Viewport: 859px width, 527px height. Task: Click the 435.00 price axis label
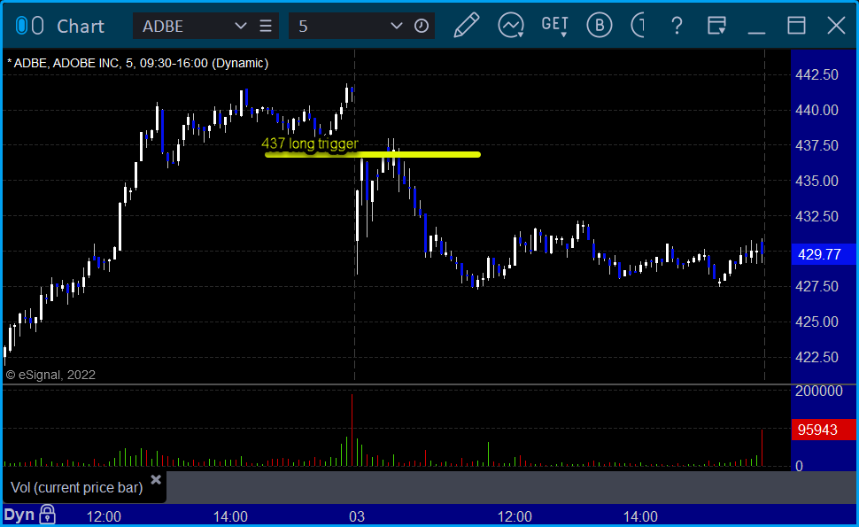pos(816,181)
